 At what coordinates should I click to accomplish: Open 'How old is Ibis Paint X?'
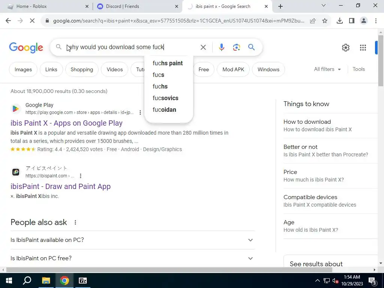(311, 230)
